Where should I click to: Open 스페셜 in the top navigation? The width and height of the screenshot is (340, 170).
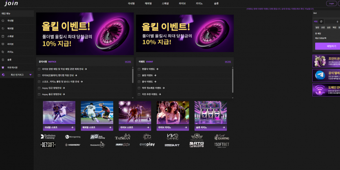165,4
